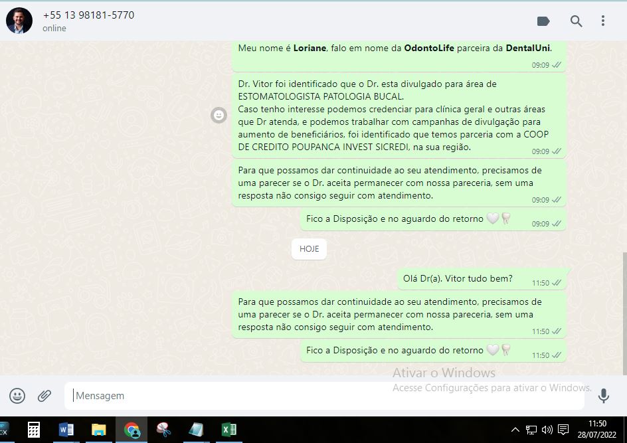Open Microsoft Excel from the taskbar
Screen dimensions: 627x443
pyautogui.click(x=228, y=430)
